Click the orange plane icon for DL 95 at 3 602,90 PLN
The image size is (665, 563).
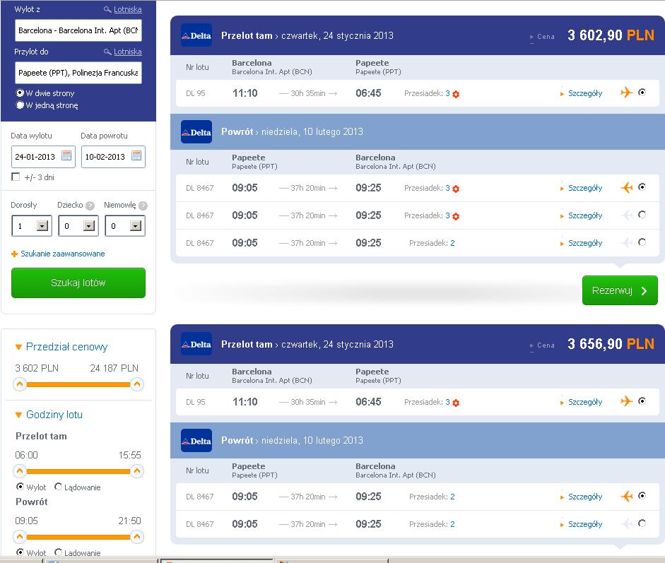pyautogui.click(x=626, y=93)
